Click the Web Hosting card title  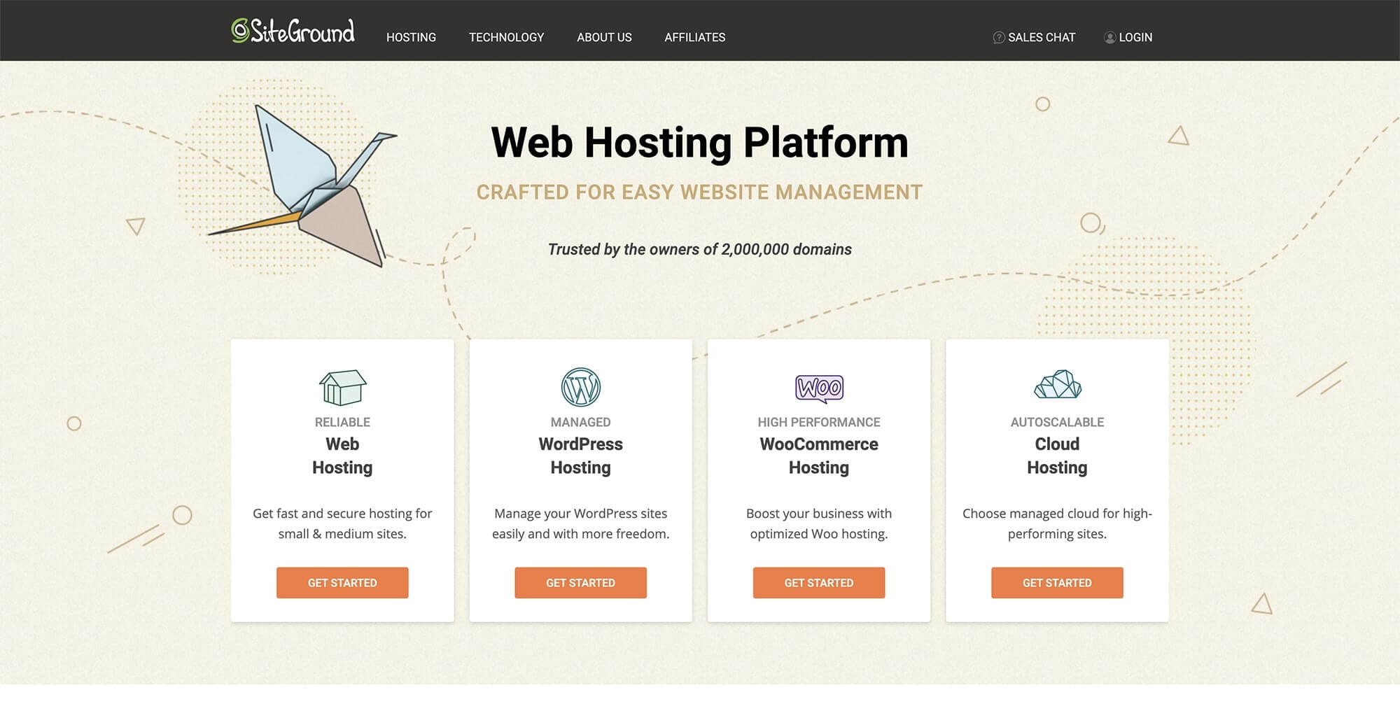tap(342, 456)
